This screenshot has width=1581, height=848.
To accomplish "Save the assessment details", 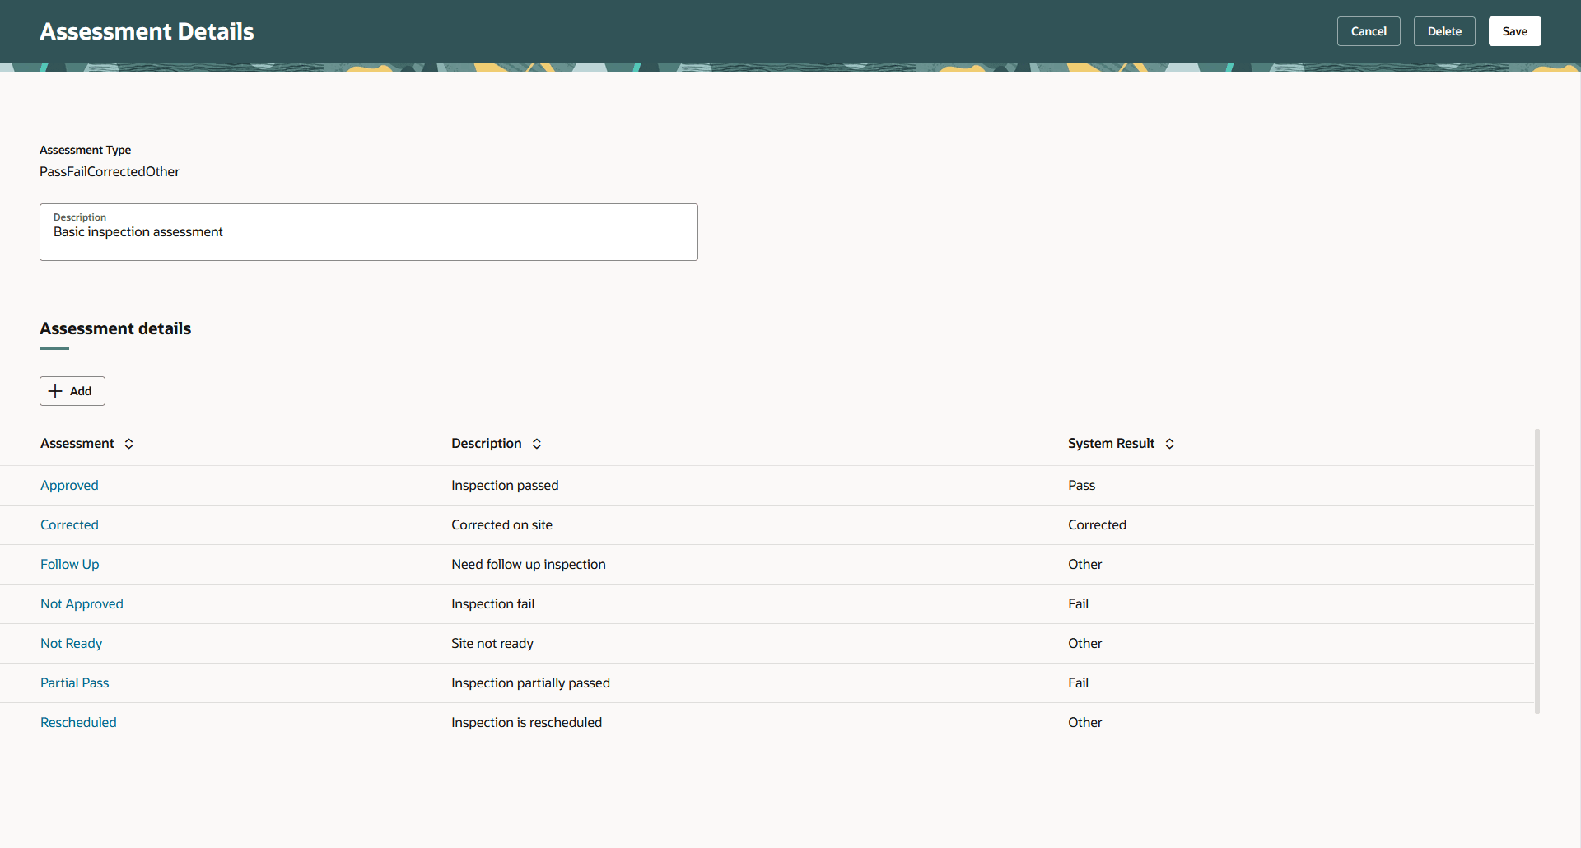I will (1515, 31).
